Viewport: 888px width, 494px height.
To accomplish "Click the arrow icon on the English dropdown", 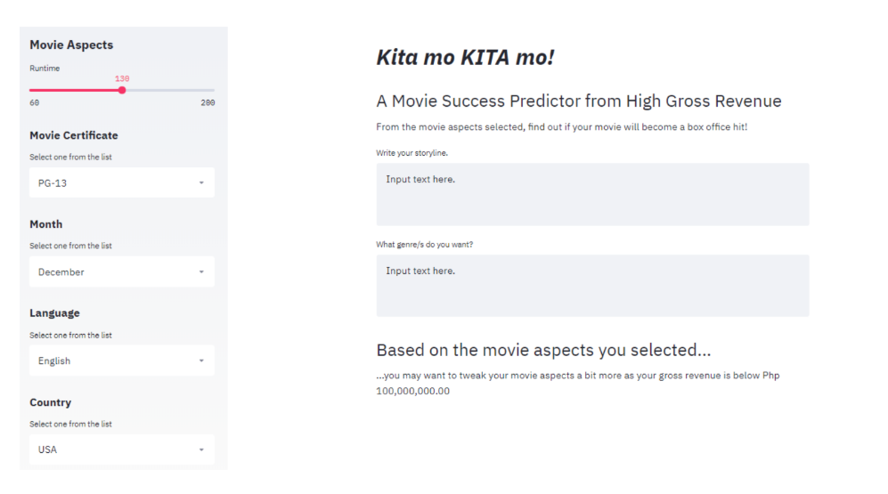I will point(201,360).
